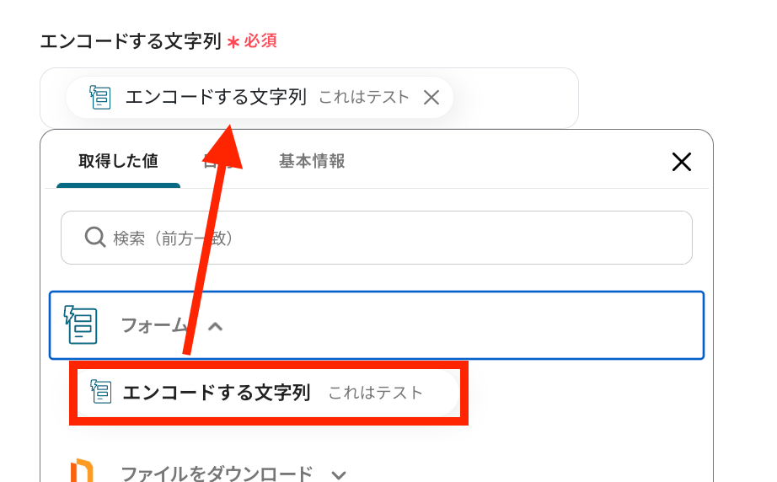
Task: Open the 基本情報 tab
Action: (312, 161)
